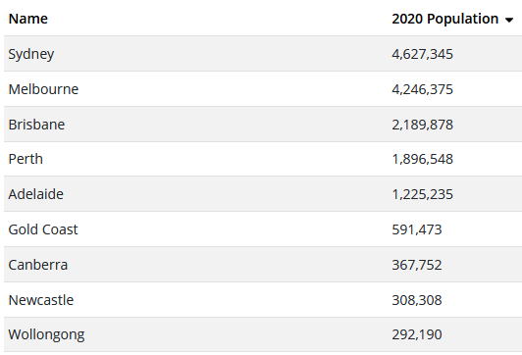
Task: Select Canberra's population value 367,752
Action: tap(417, 265)
